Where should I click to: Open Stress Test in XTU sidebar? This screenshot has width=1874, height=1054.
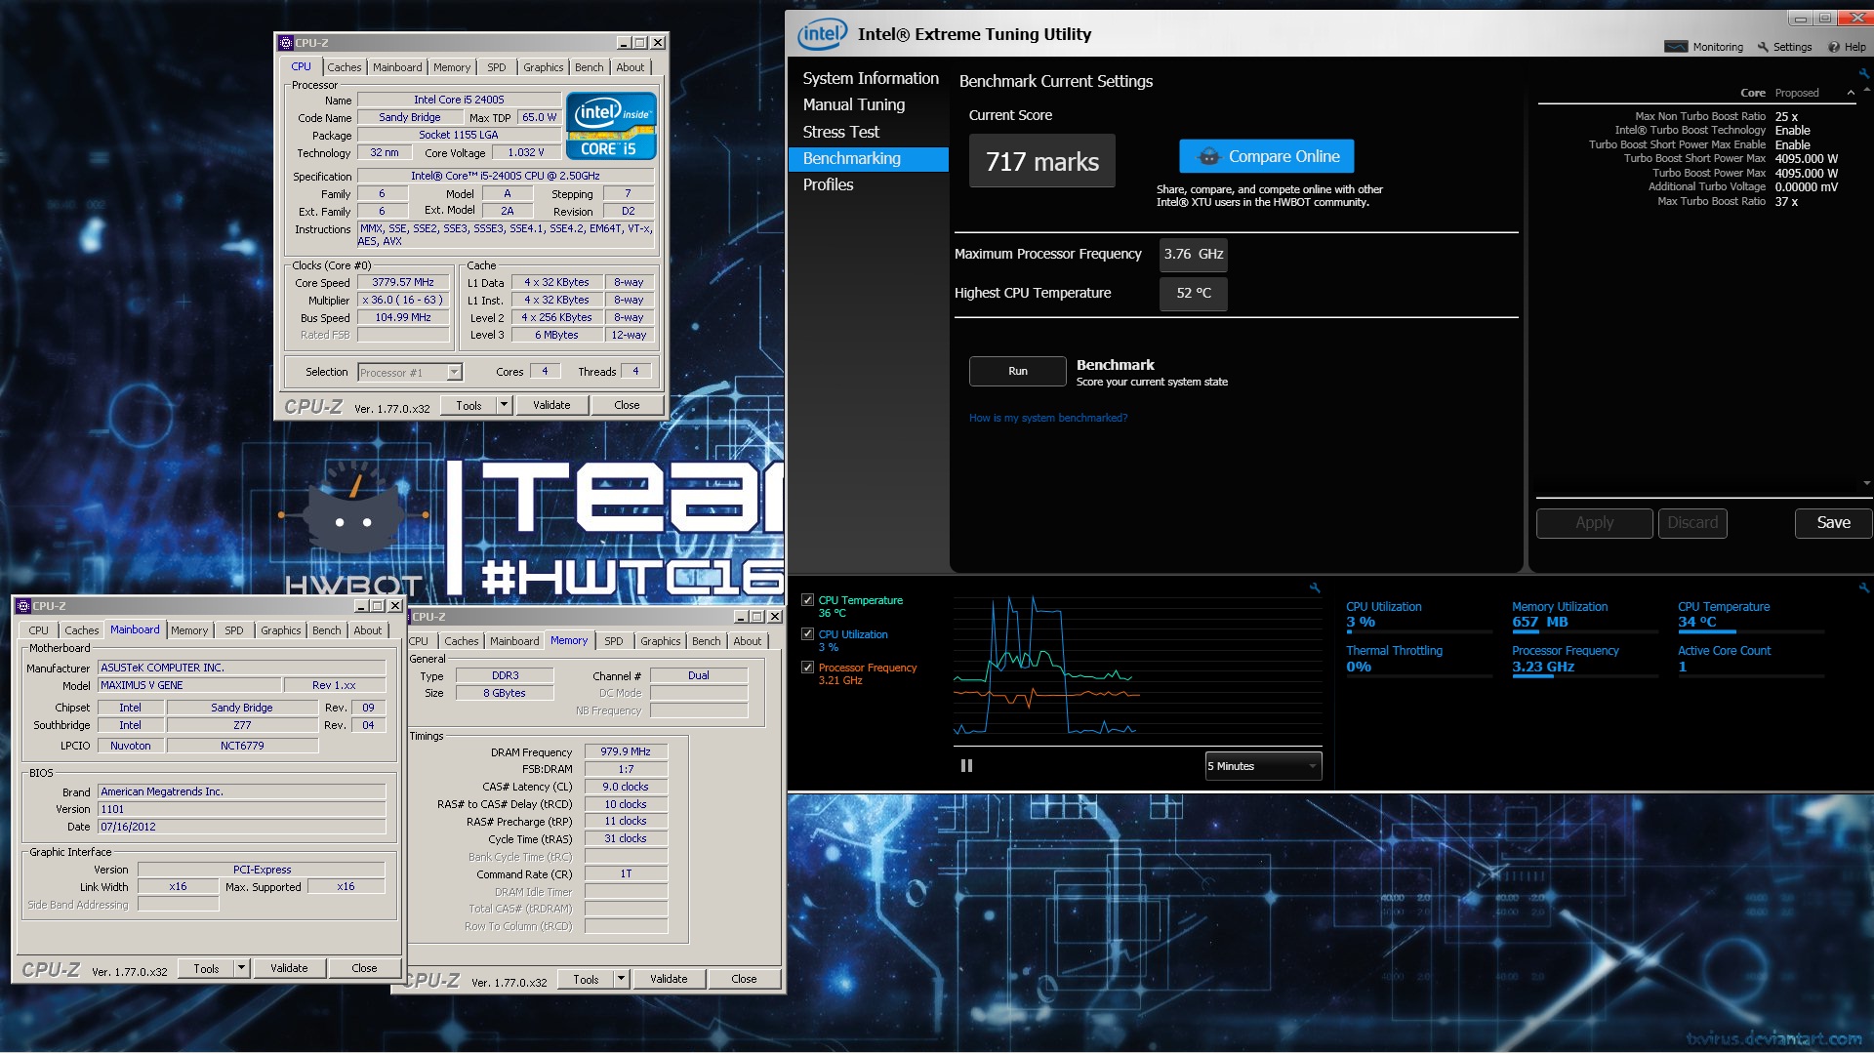(840, 132)
